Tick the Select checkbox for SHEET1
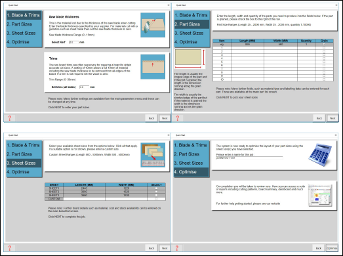 coord(156,188)
